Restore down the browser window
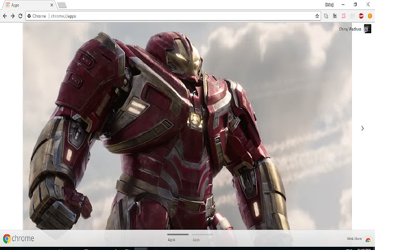 click(x=355, y=4)
